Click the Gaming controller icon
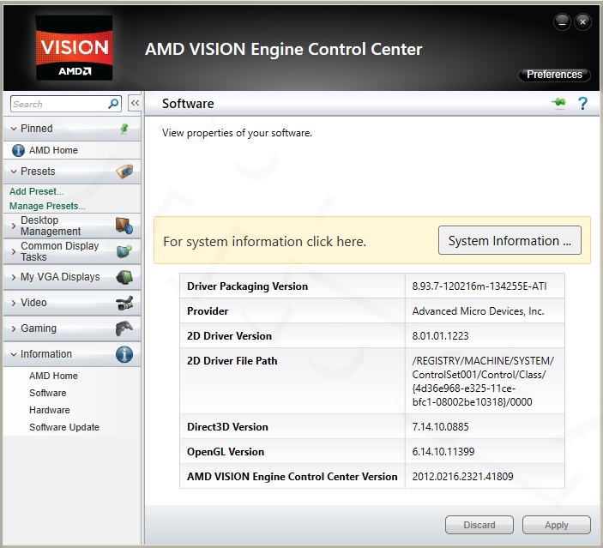The width and height of the screenshot is (603, 548). click(124, 328)
